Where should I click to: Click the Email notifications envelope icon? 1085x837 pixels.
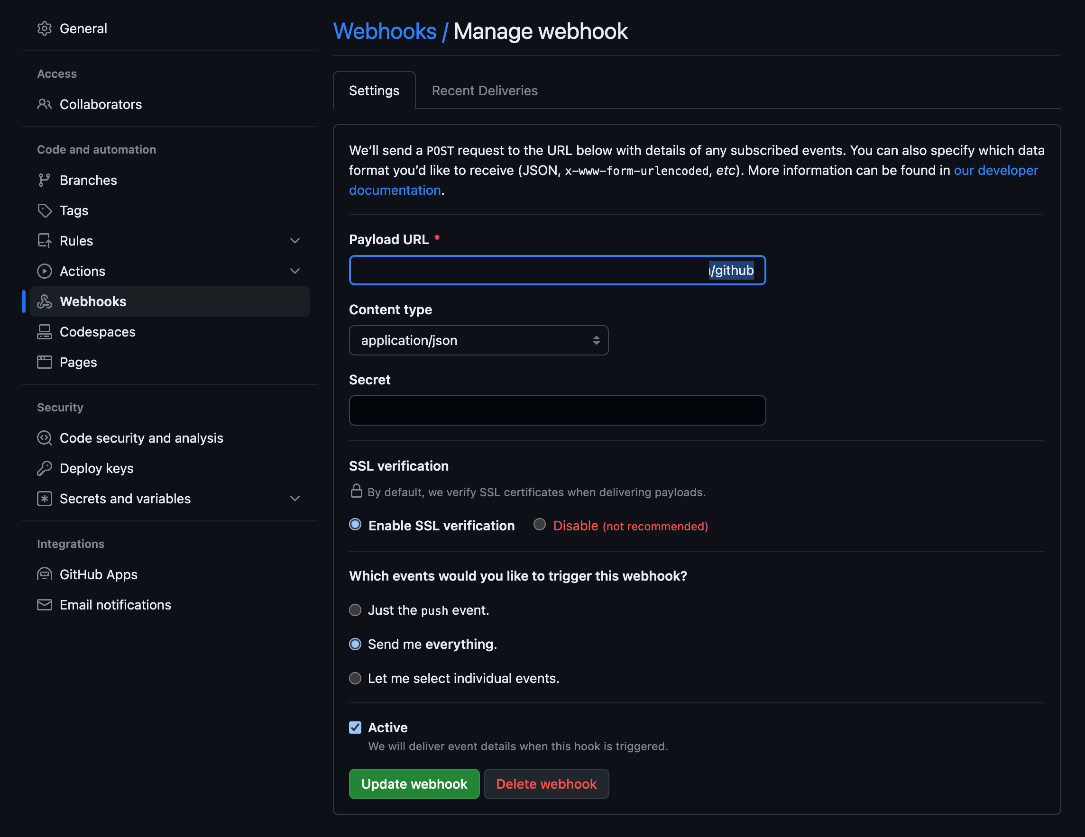[x=44, y=605]
